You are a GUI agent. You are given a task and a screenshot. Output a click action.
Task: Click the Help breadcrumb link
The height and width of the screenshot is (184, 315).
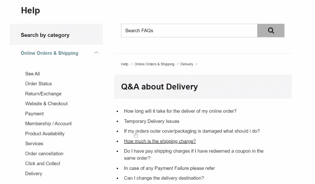(125, 64)
